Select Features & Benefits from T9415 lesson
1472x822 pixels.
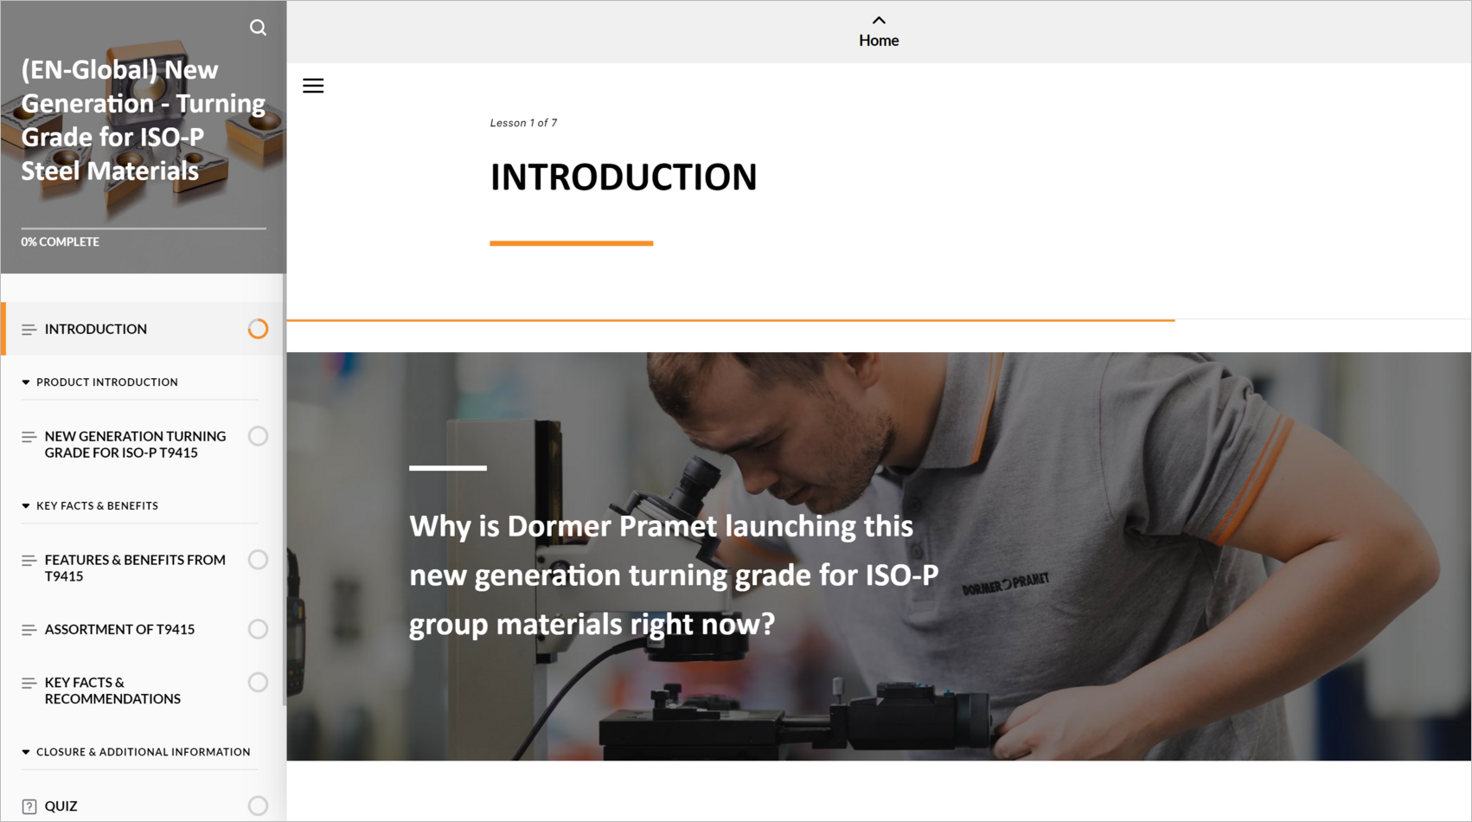[x=135, y=568]
